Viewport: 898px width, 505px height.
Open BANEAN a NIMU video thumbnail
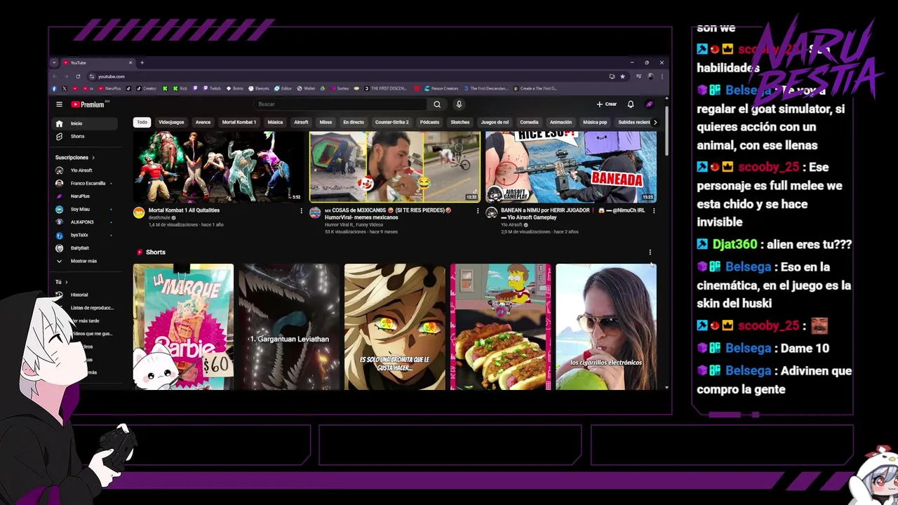pyautogui.click(x=571, y=167)
